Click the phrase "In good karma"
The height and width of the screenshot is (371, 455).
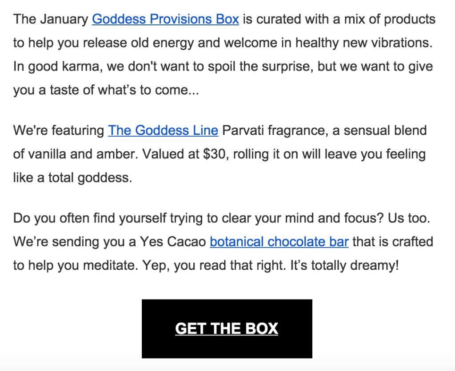[x=58, y=67]
